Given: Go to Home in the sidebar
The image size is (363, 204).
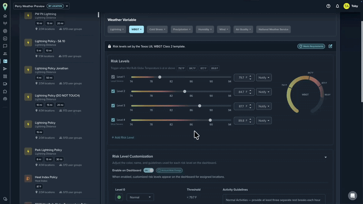Looking at the screenshot, I should point(5,16).
